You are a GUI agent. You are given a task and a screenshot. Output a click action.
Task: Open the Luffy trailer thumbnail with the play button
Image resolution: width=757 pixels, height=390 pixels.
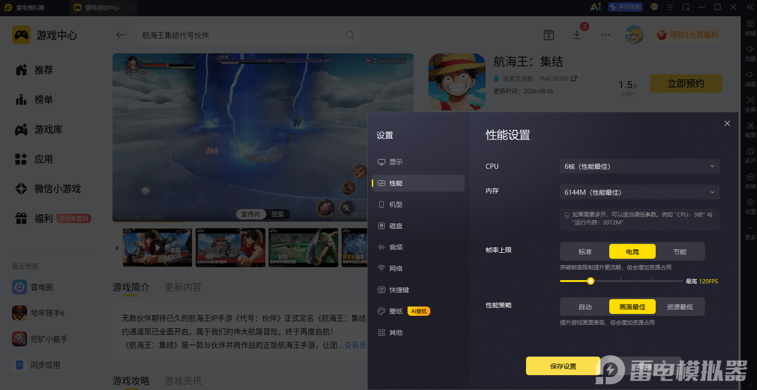coord(158,247)
